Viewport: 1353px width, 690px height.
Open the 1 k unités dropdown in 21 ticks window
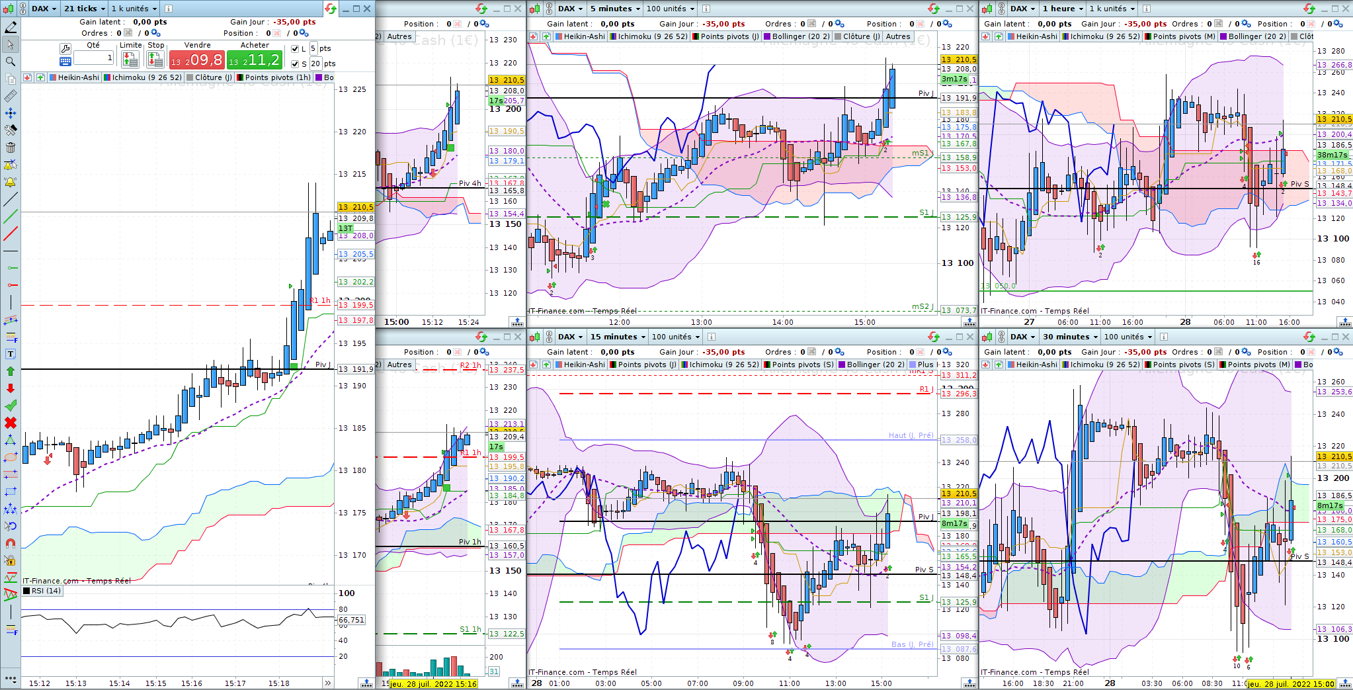point(134,9)
